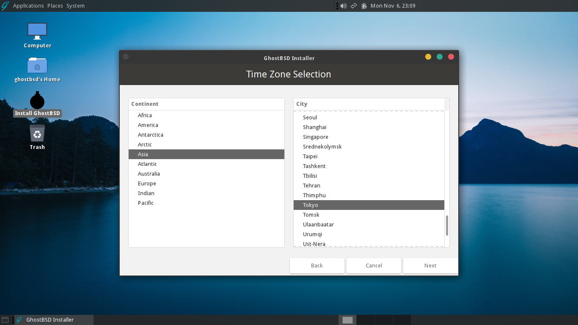Close the GhostBSD Installer window
Screen dimensions: 578x325
[x=451, y=57]
